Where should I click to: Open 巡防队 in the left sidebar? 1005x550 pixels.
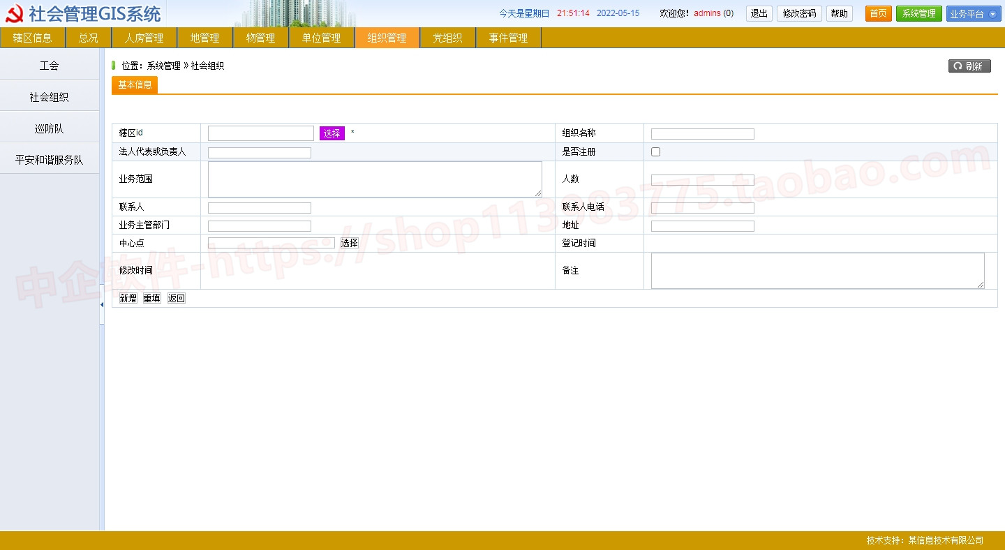(50, 128)
